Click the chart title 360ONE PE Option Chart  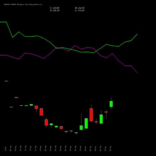click(x=23, y=5)
